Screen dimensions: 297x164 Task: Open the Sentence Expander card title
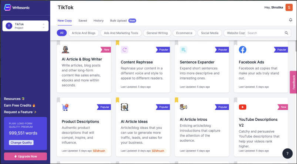tap(197, 62)
